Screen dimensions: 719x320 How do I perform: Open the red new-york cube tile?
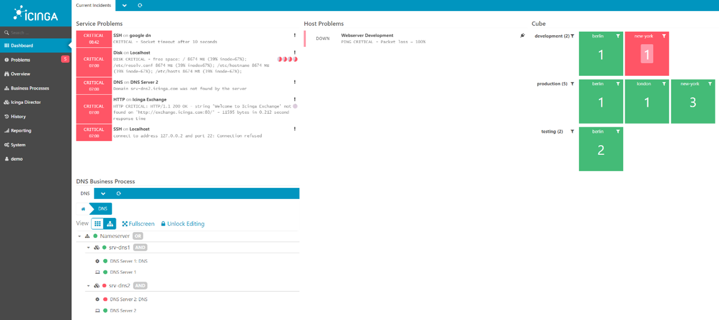pyautogui.click(x=647, y=54)
